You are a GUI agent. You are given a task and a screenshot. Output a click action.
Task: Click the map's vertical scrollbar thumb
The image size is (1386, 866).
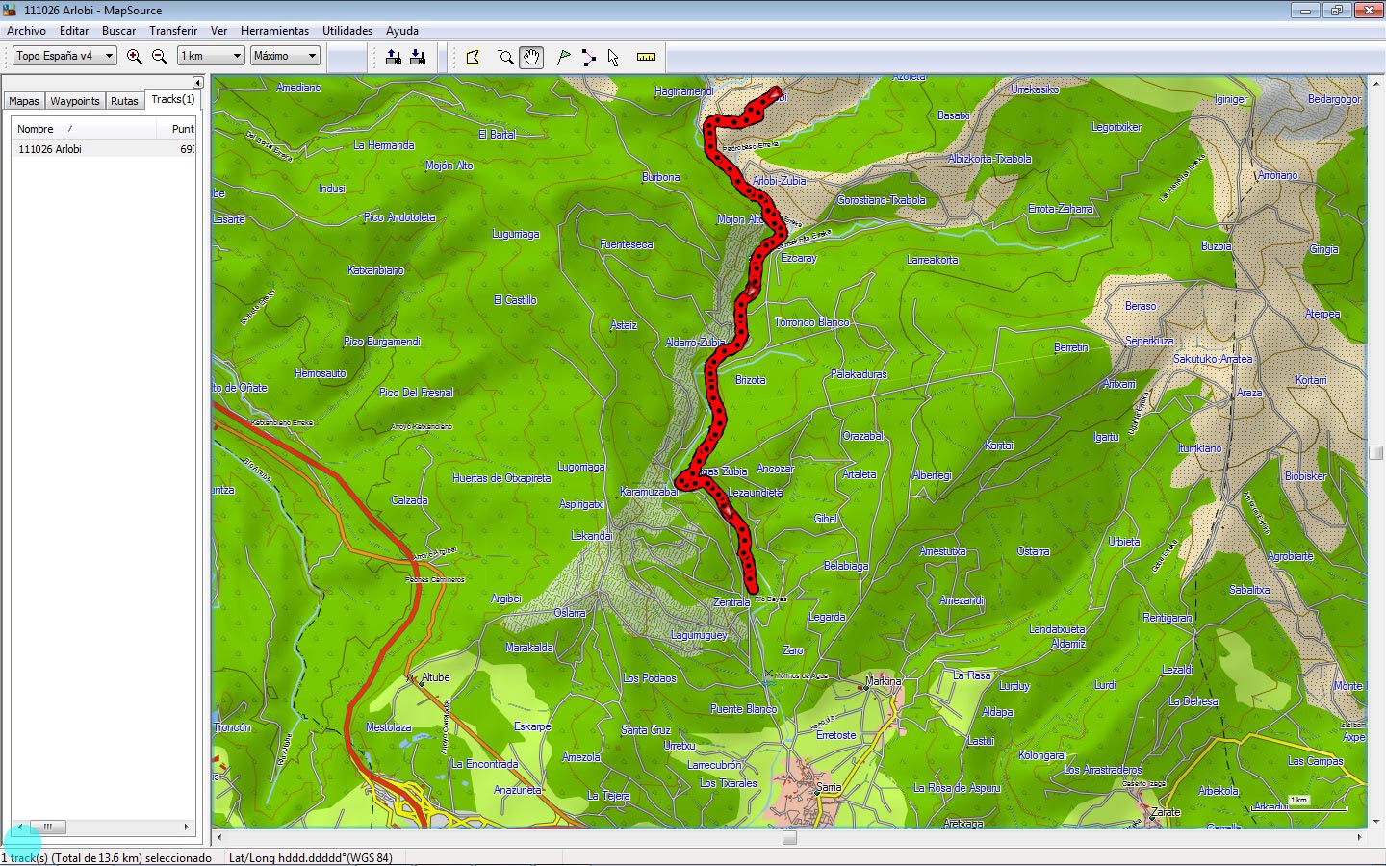click(x=1376, y=453)
